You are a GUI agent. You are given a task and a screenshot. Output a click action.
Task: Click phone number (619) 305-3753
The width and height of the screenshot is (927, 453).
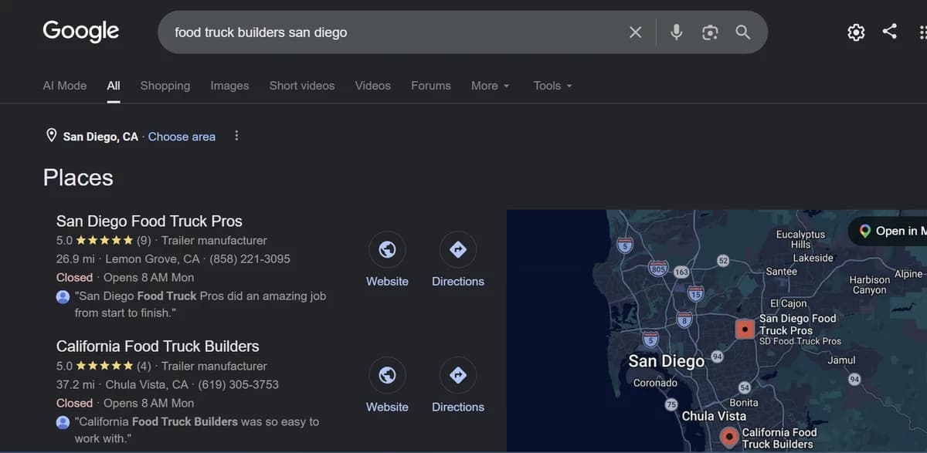click(x=239, y=384)
